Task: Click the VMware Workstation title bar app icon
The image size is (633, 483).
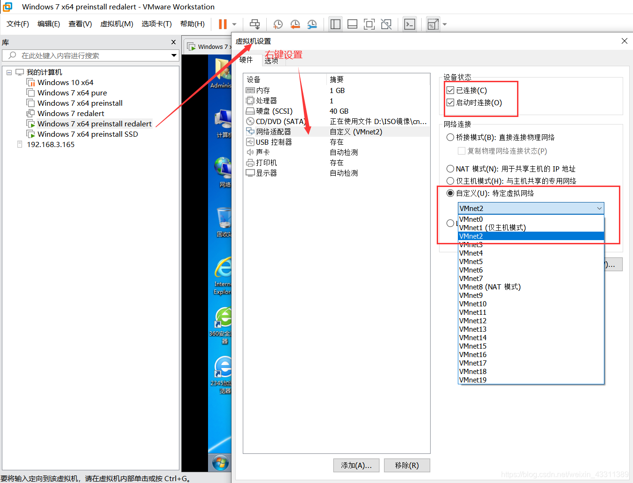Action: coord(8,7)
